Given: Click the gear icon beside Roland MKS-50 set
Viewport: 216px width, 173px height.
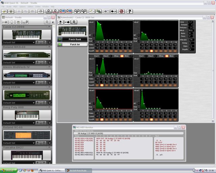Looking at the screenshot, I should [49, 63].
